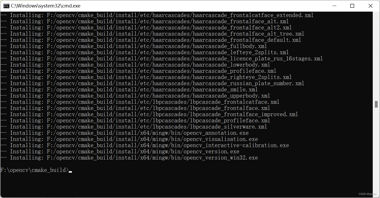Click the lbpcascade_frontalcatface.xml line
The width and height of the screenshot is (380, 198).
[x=140, y=102]
